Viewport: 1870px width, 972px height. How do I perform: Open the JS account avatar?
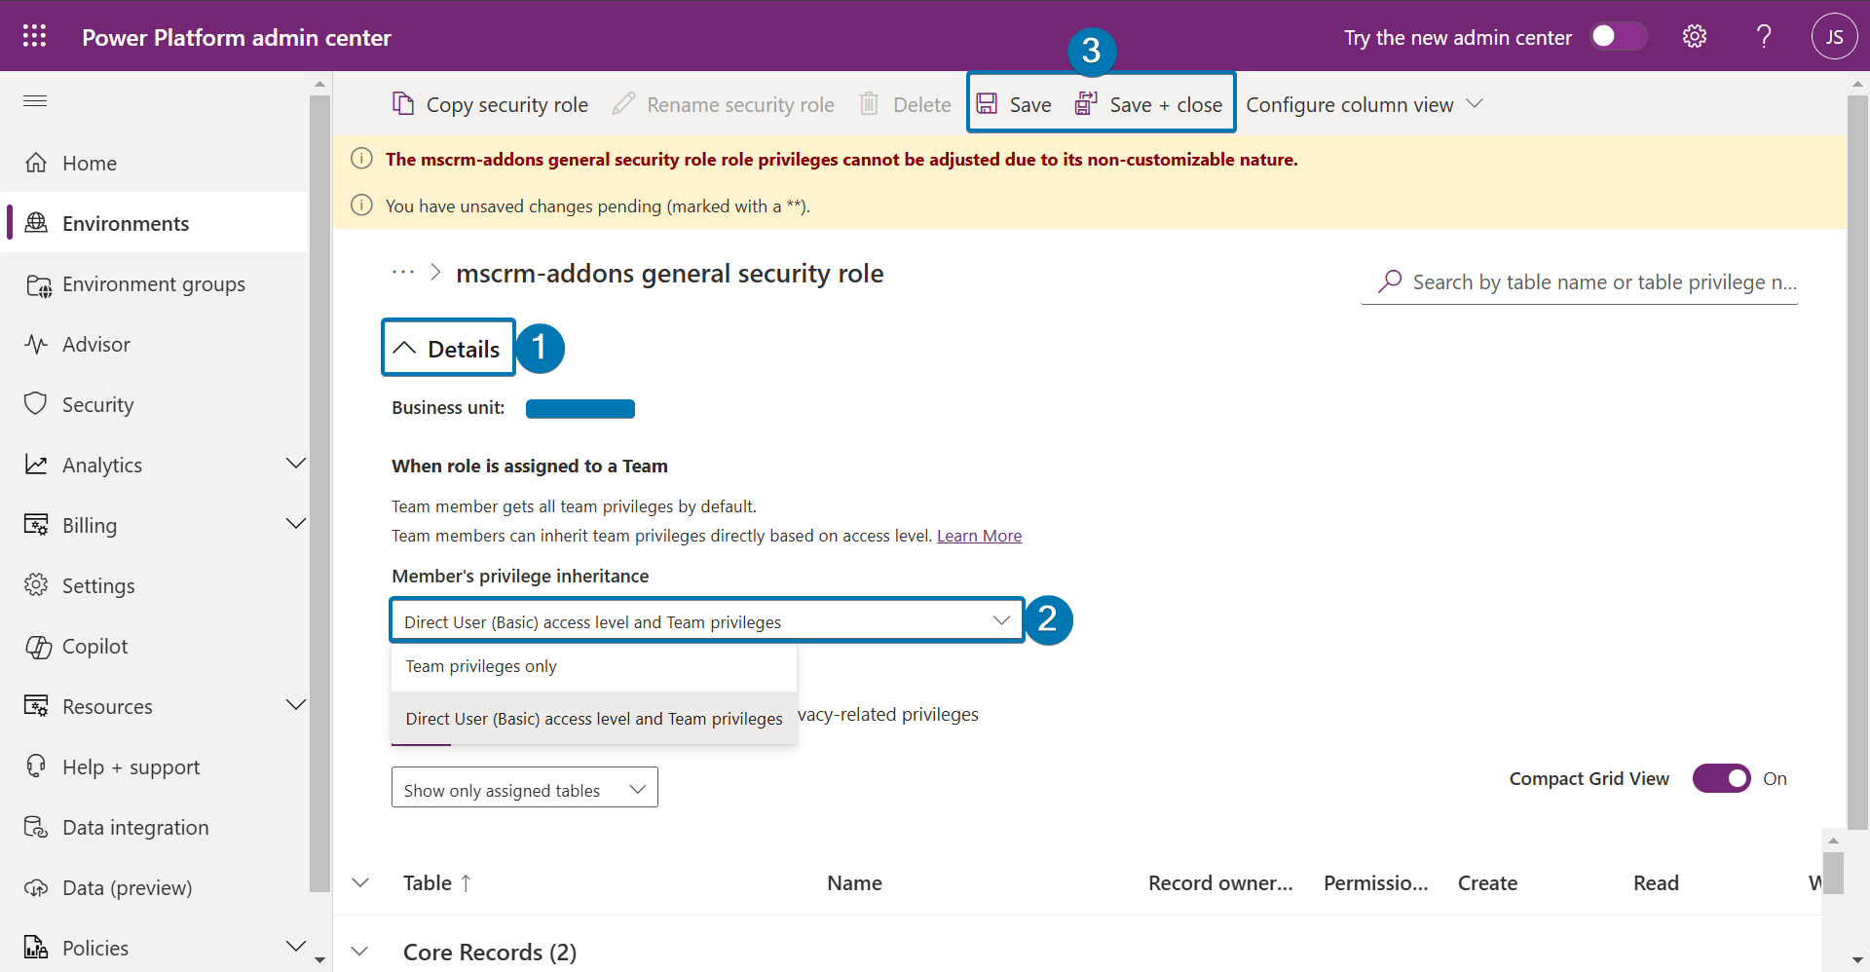[1834, 37]
